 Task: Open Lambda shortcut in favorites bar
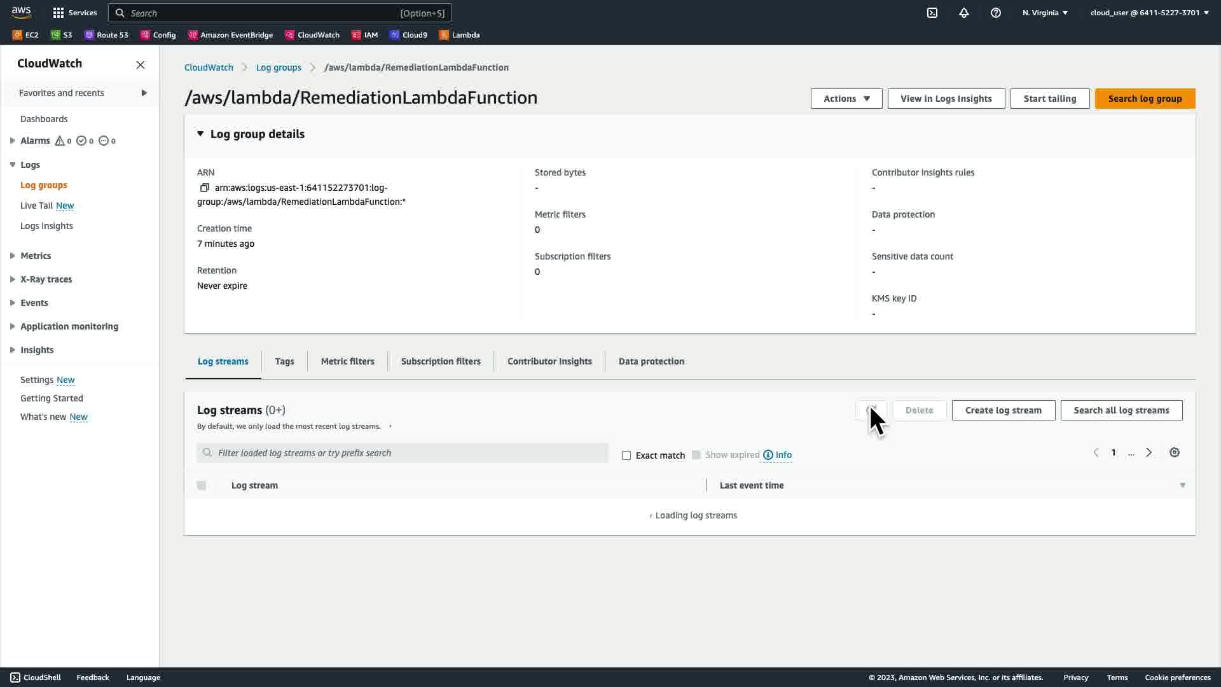(x=459, y=35)
